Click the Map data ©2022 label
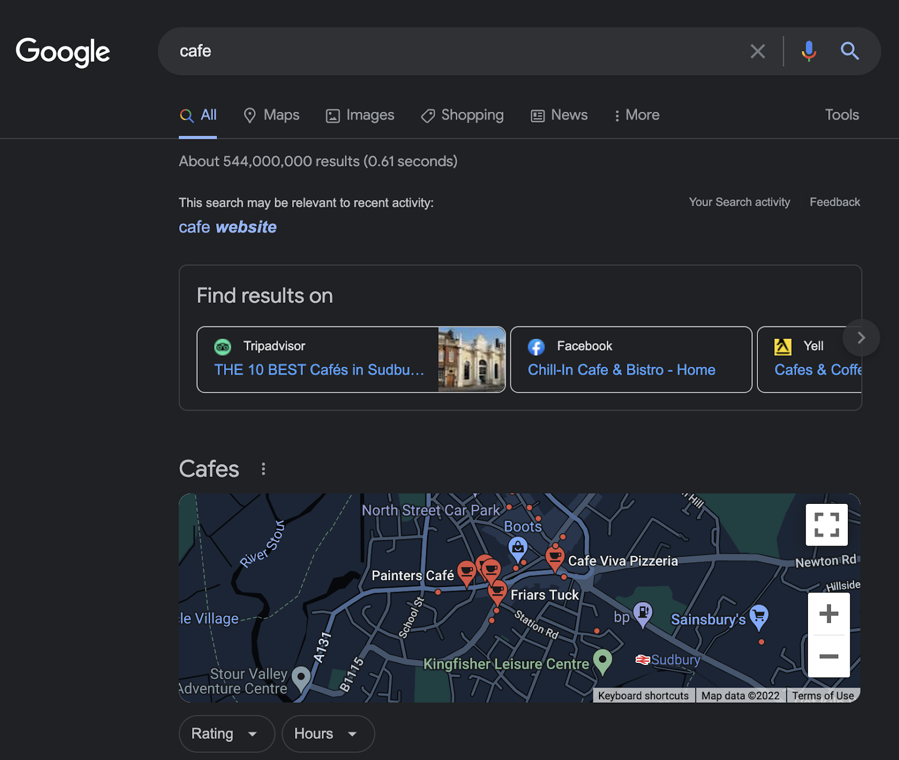 click(741, 696)
